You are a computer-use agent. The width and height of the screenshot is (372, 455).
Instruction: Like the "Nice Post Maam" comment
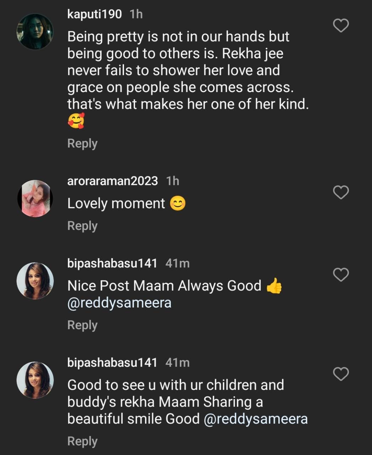pyautogui.click(x=341, y=275)
